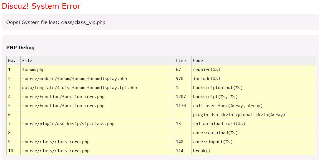Click the 'Code' column header

[x=254, y=60]
